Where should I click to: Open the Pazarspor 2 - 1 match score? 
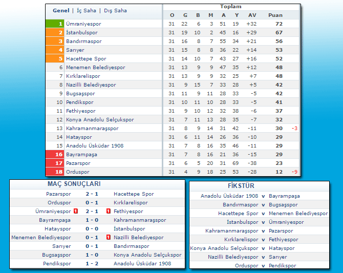pyautogui.click(x=92, y=194)
